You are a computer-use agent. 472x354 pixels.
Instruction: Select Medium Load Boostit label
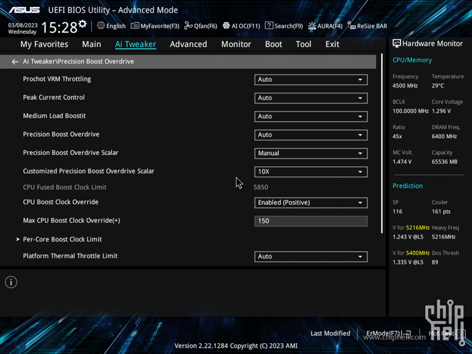[x=54, y=116]
